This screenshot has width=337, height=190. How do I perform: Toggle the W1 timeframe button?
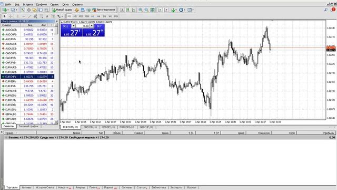click(110, 16)
